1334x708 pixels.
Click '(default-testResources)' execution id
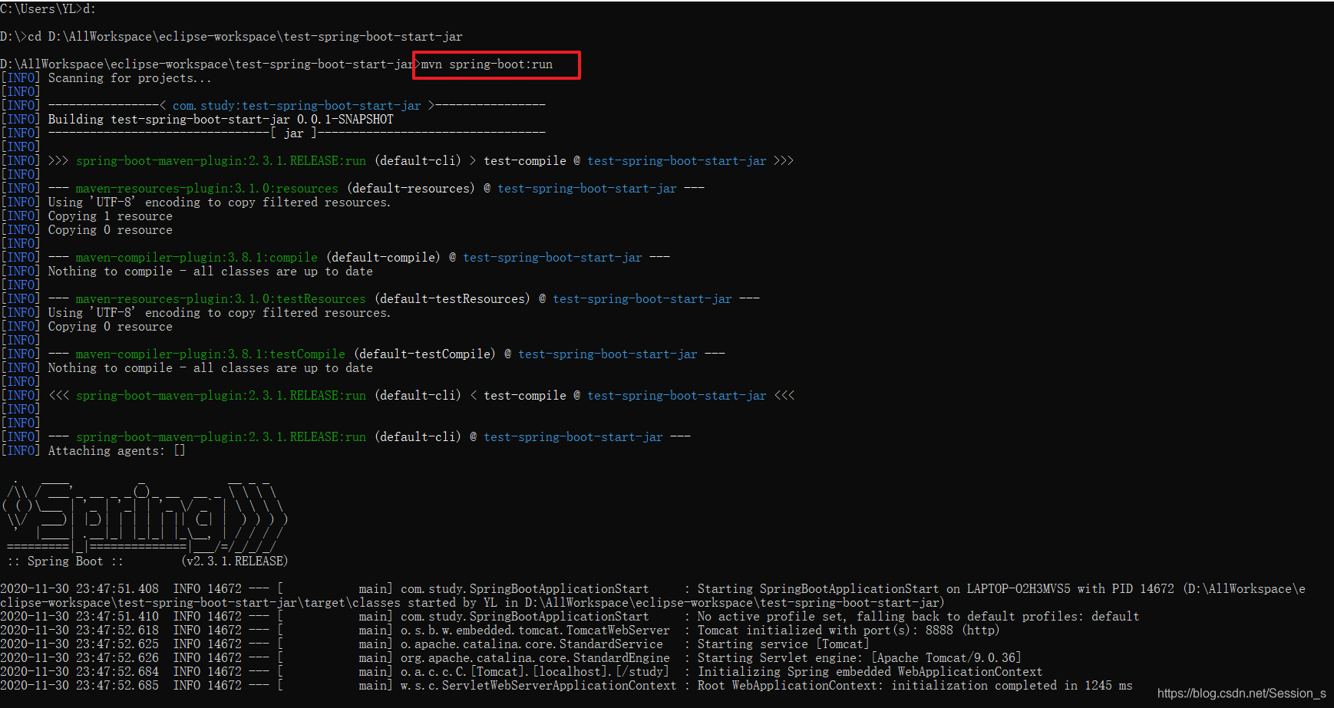click(x=452, y=299)
